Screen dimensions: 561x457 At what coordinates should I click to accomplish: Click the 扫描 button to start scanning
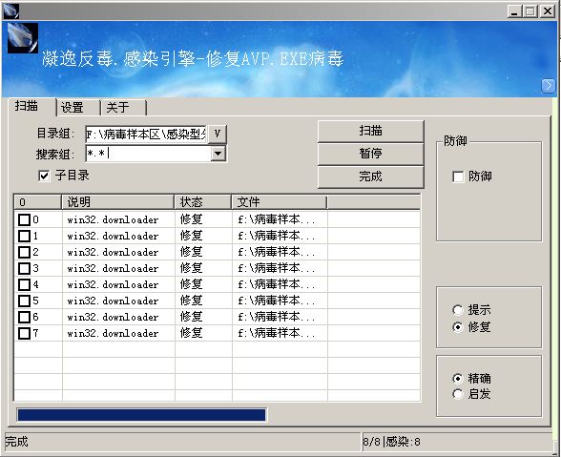(370, 131)
